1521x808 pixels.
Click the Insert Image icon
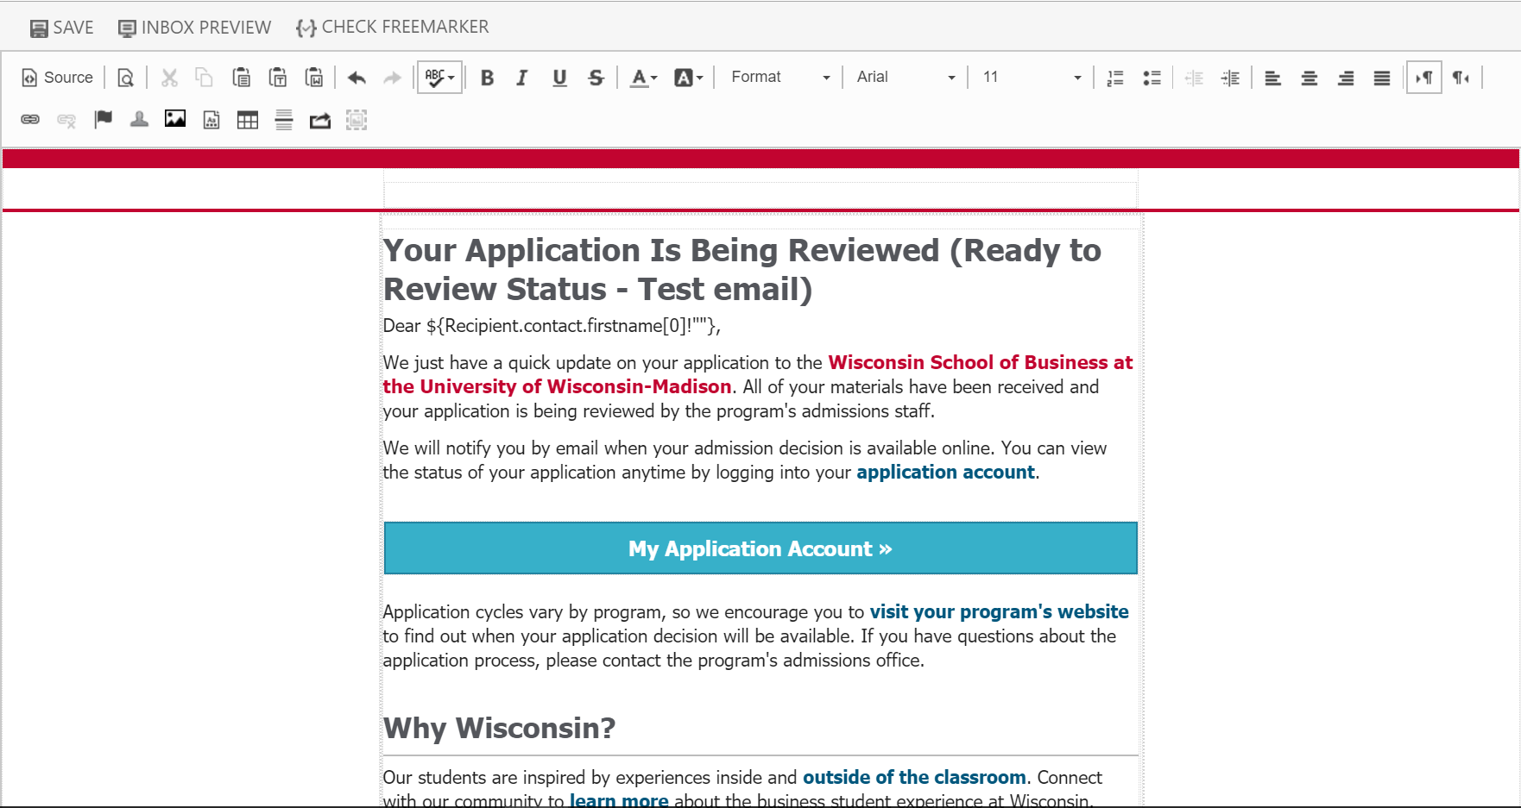point(175,120)
